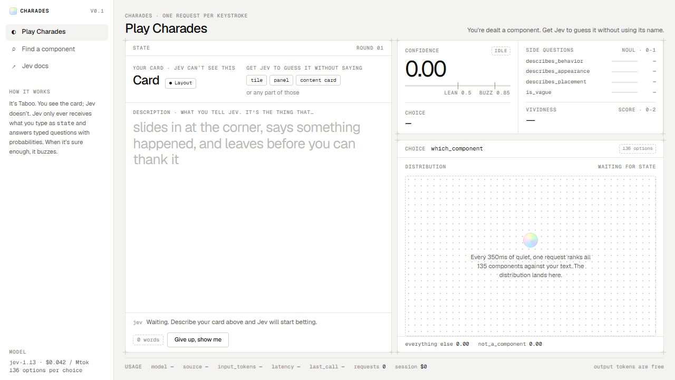The width and height of the screenshot is (675, 380).
Task: Click the iridescent orb in the distribution panel
Action: coord(531,240)
